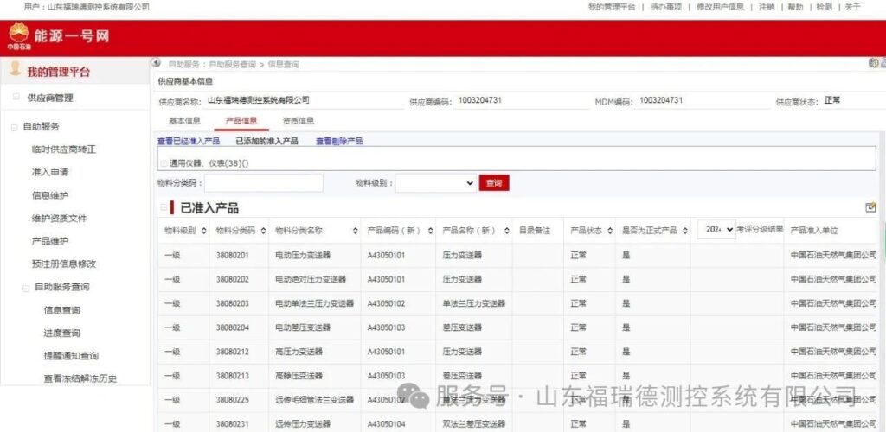Image resolution: width=886 pixels, height=432 pixels.
Task: Click the cell 38080231 in the table
Action: (x=232, y=424)
